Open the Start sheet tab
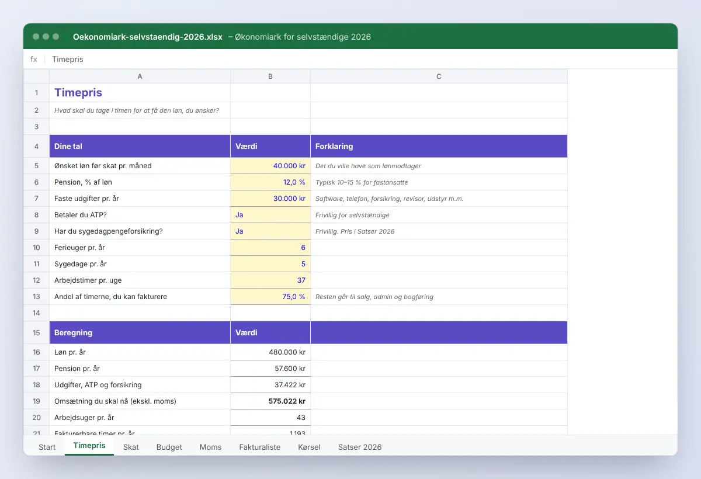Image resolution: width=701 pixels, height=479 pixels. coord(47,447)
